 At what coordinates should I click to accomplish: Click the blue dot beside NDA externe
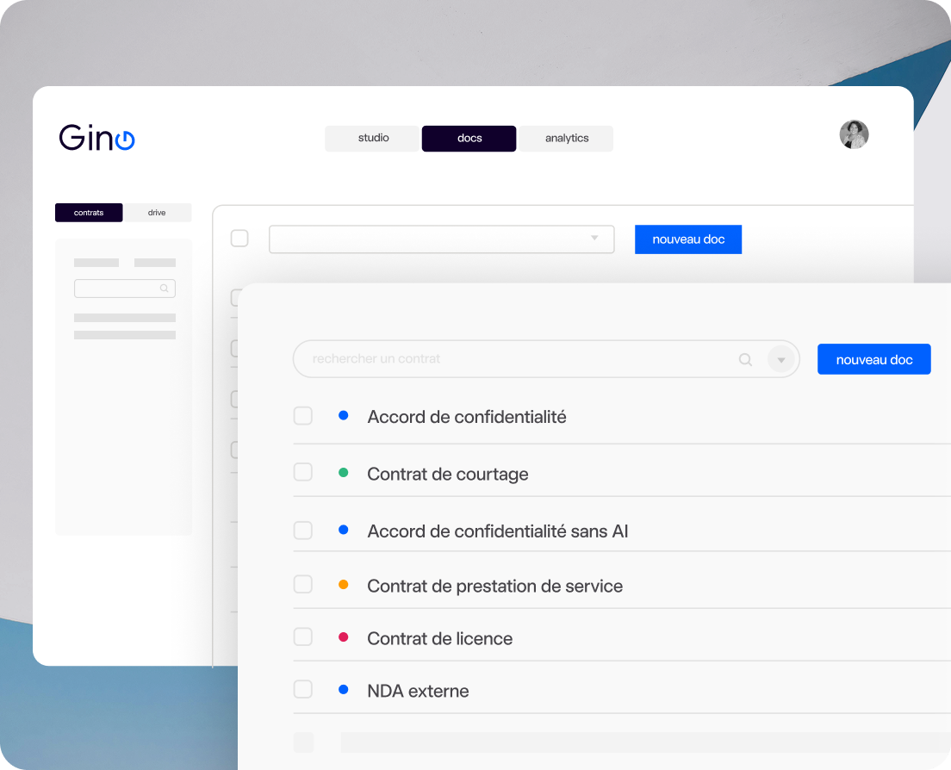(x=344, y=689)
